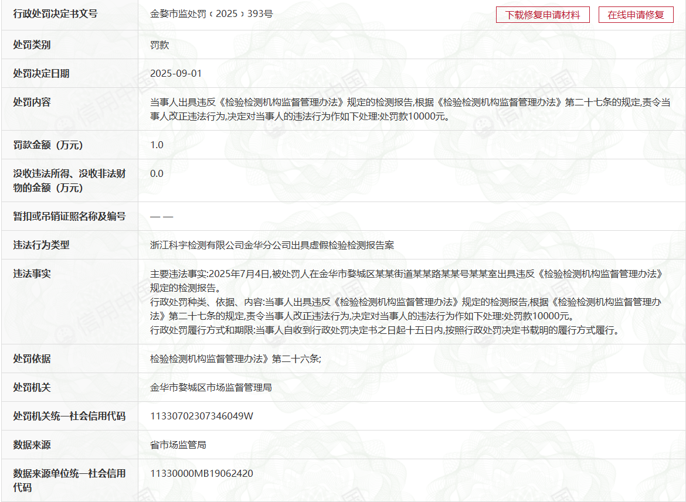Click the 行政处罚决定书文号 row label
The image size is (686, 502).
tap(55, 13)
